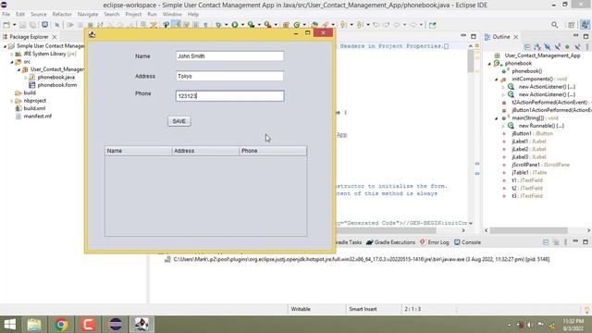The height and width of the screenshot is (333, 592).
Task: Click the Pin Editor toolbar icon
Action: pyautogui.click(x=432, y=25)
